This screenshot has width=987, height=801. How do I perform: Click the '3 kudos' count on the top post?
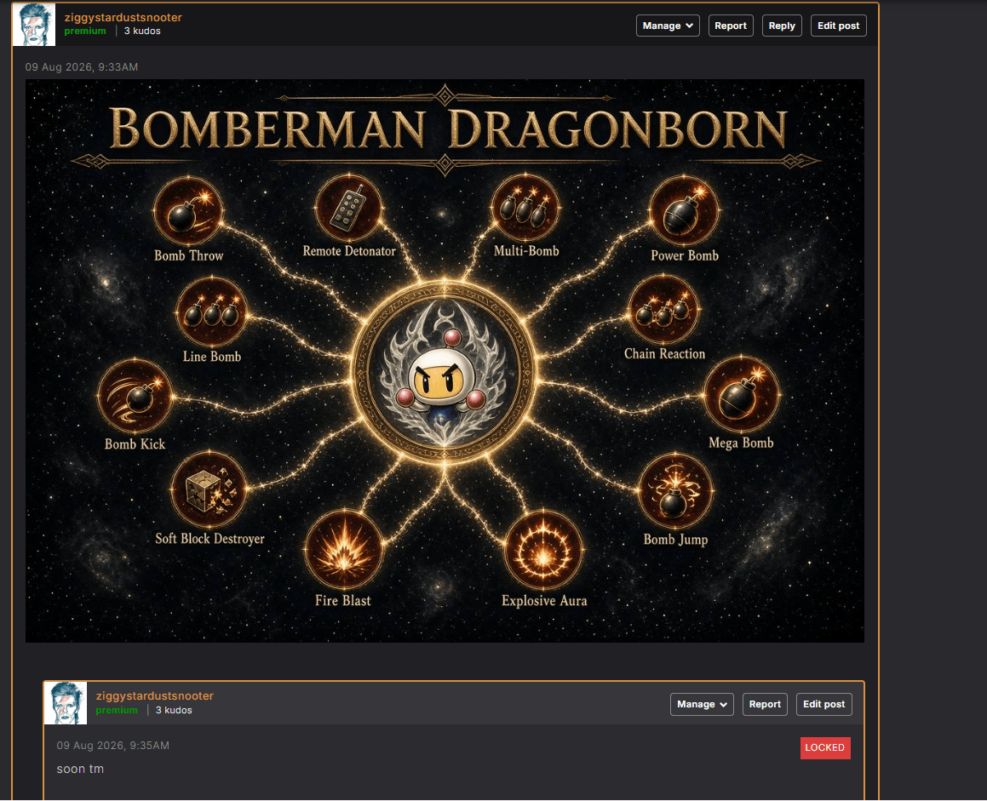click(142, 31)
